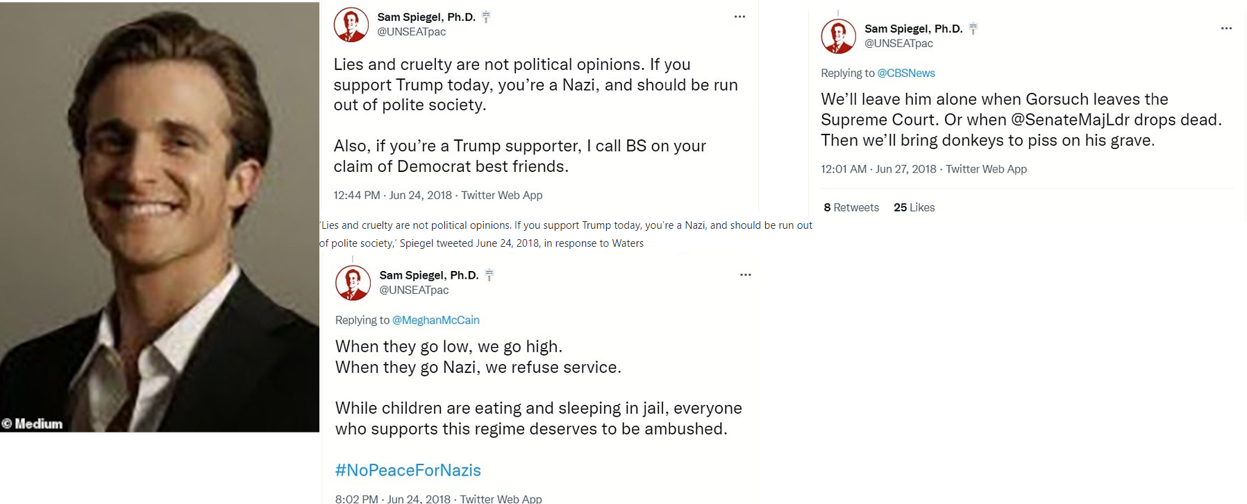Image resolution: width=1247 pixels, height=504 pixels.
Task: View the 25 Likes list
Action: coord(914,207)
